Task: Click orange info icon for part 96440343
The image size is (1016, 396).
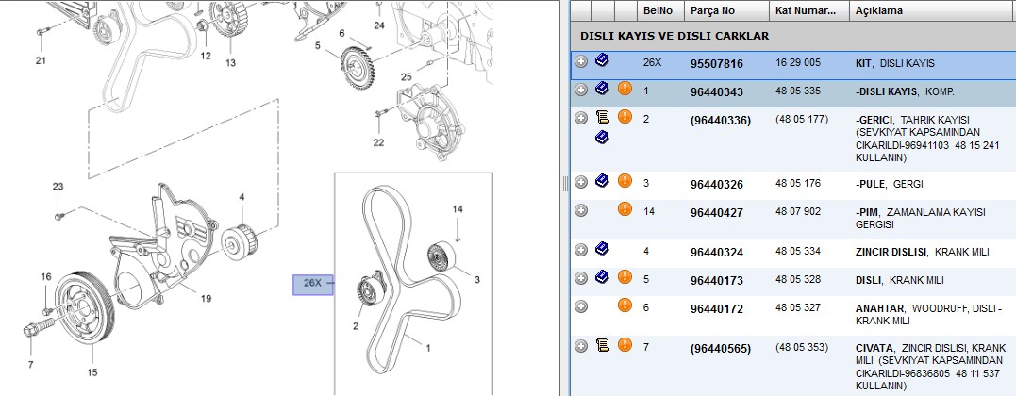Action: (625, 88)
